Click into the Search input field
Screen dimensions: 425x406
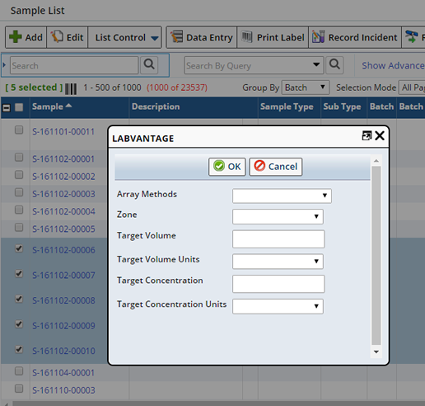[74, 65]
